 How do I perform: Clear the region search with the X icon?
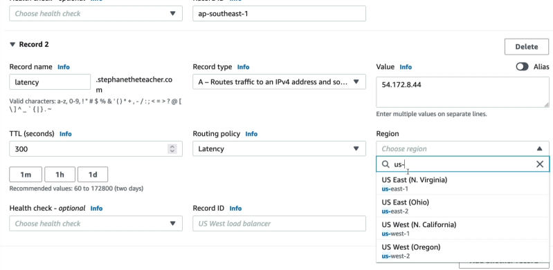point(540,164)
